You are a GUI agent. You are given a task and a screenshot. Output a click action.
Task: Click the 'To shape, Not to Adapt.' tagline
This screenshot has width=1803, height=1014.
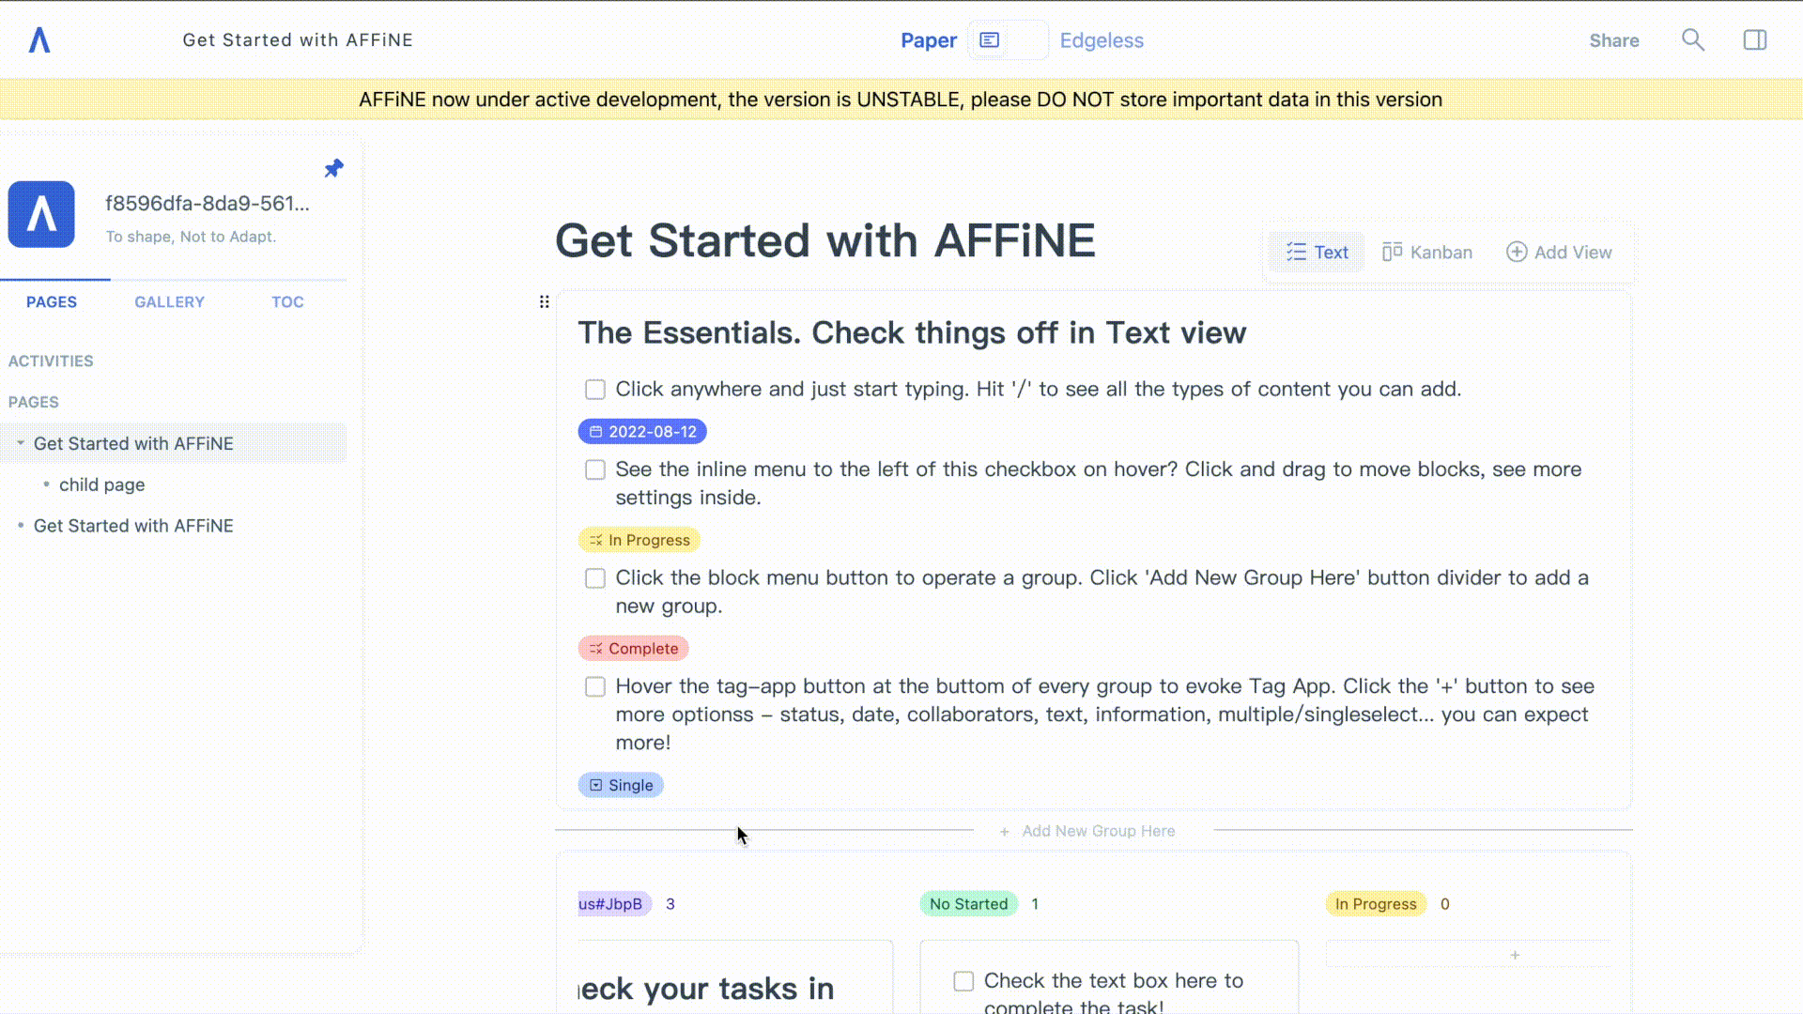click(191, 237)
